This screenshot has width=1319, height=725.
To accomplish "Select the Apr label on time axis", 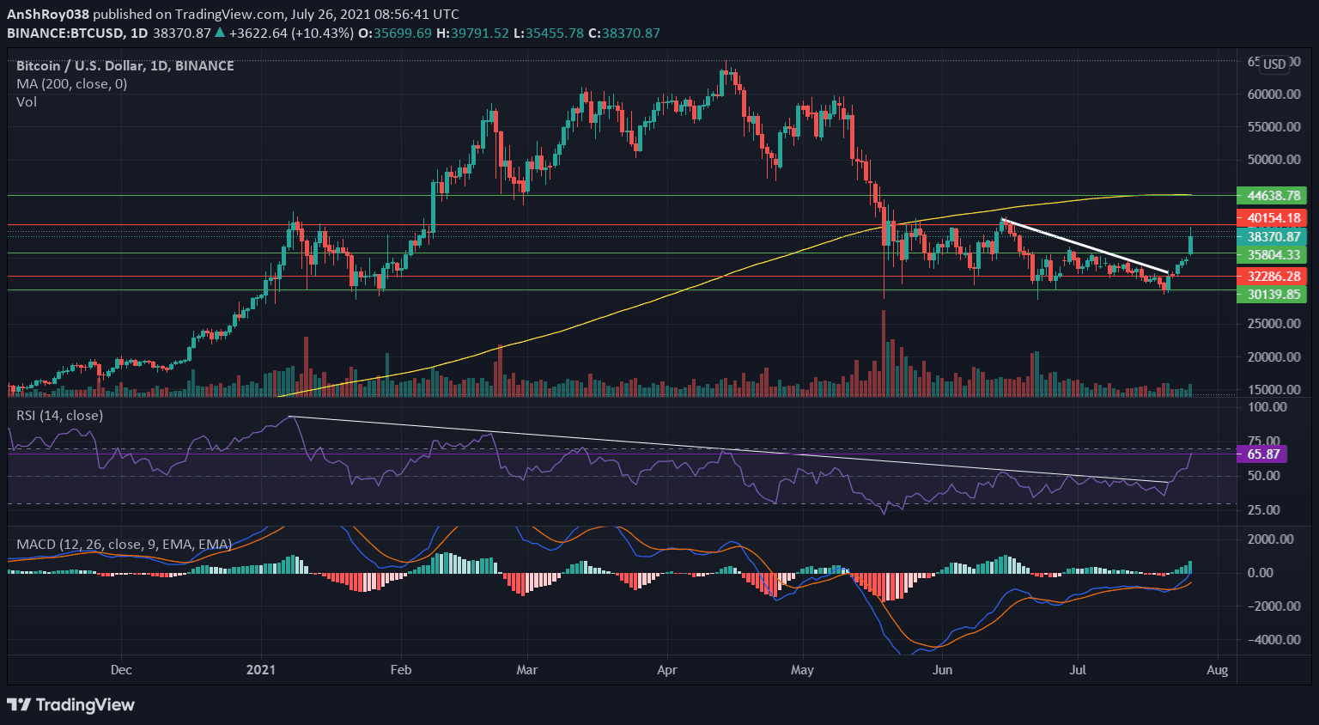I will 666,670.
